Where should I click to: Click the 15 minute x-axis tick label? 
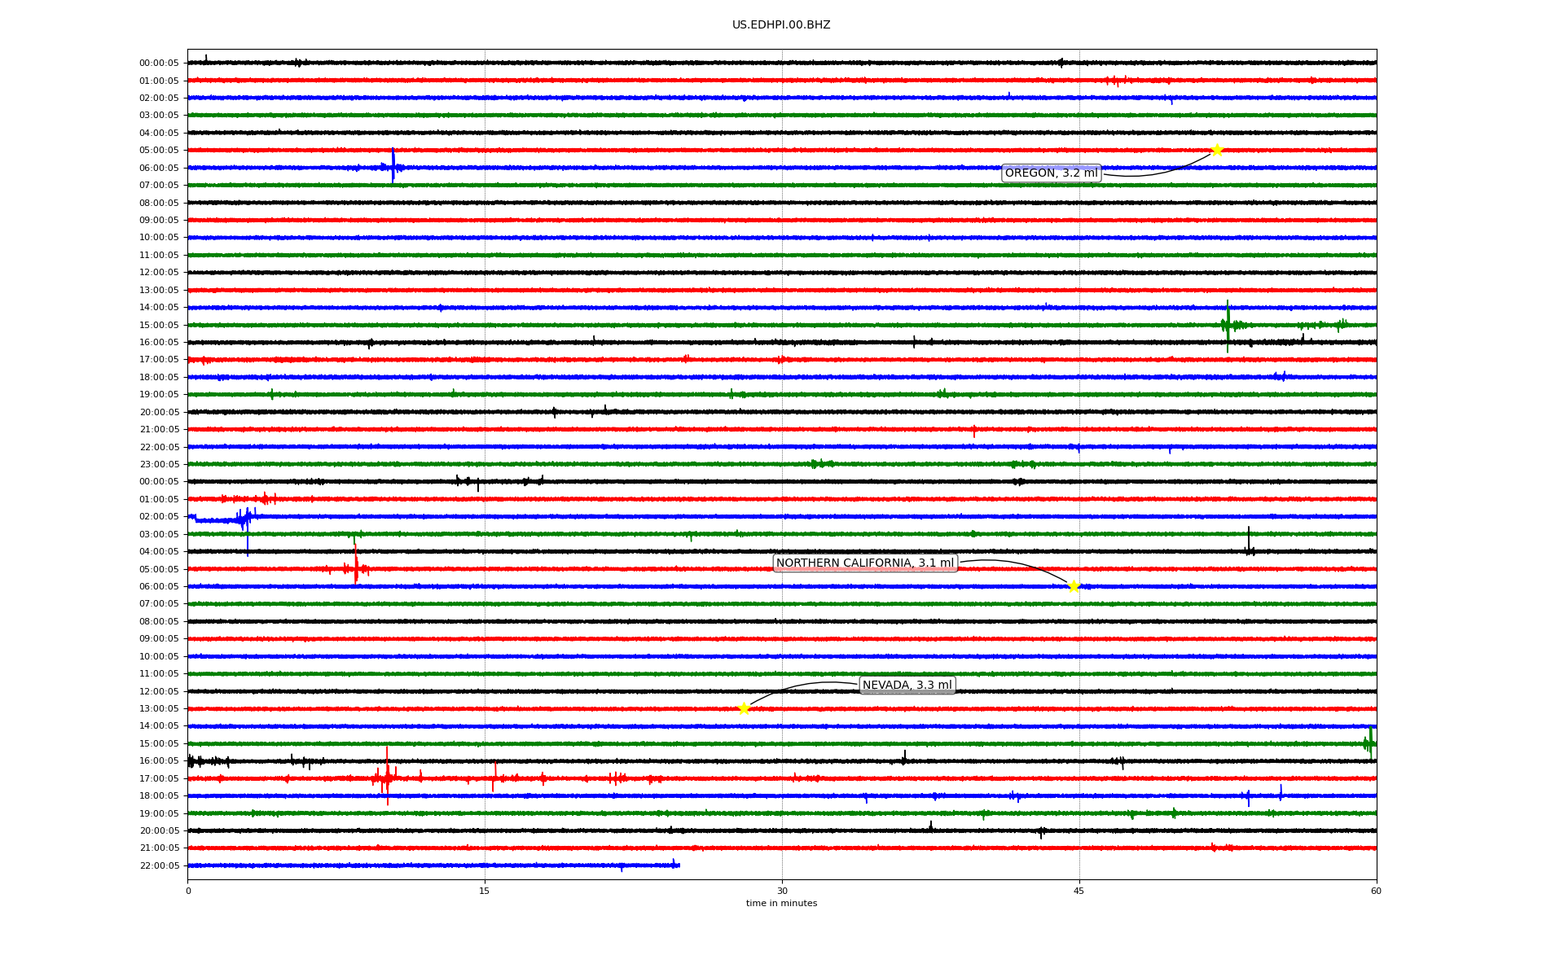click(485, 891)
